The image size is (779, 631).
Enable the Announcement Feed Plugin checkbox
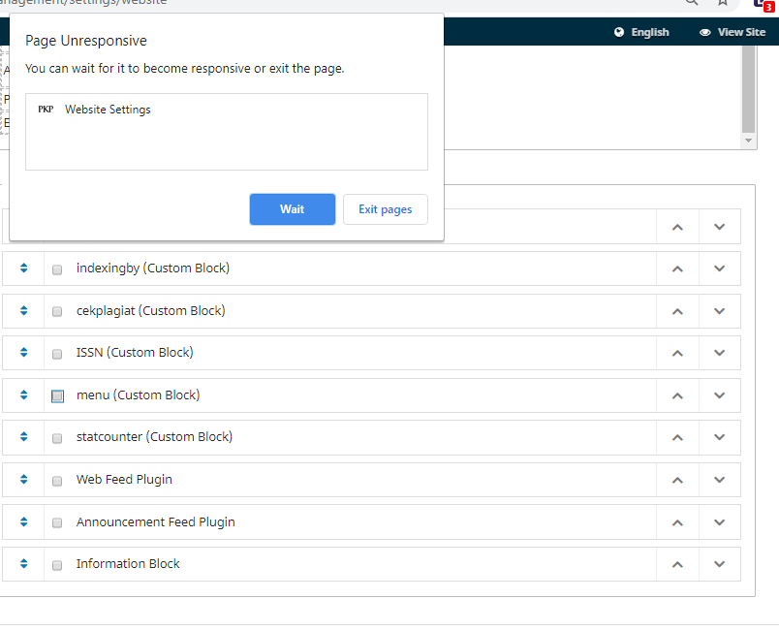[x=57, y=522]
